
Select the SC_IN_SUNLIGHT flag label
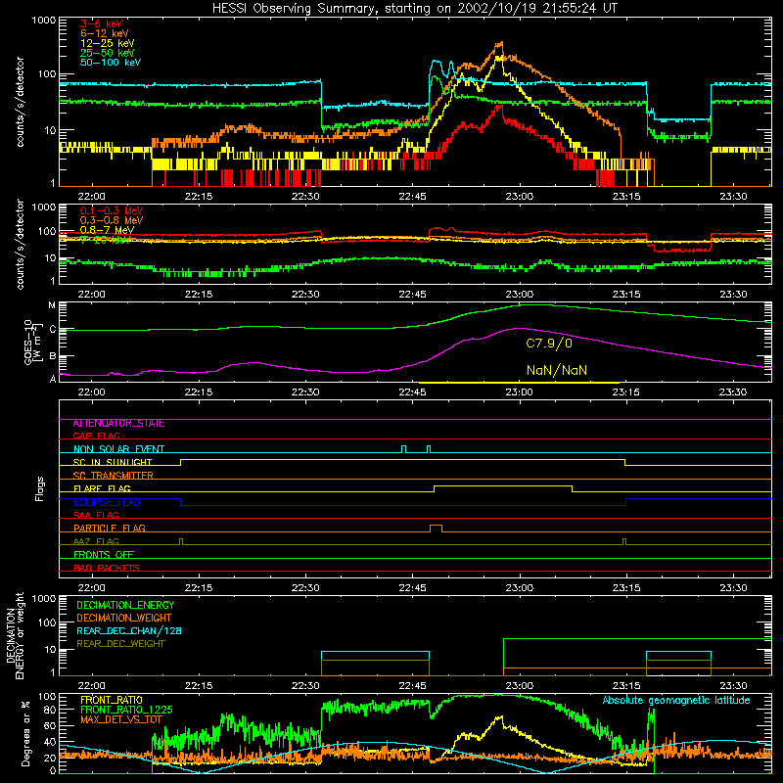[113, 462]
